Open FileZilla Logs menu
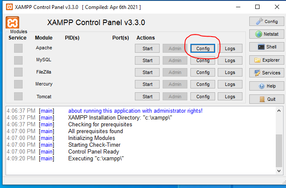The height and width of the screenshot is (188, 286). (230, 72)
